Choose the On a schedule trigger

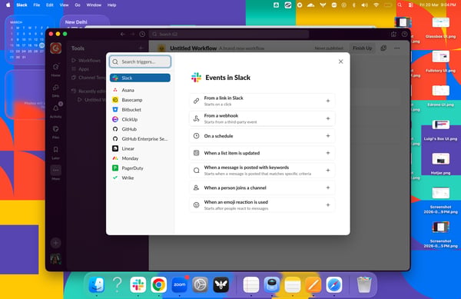click(262, 136)
